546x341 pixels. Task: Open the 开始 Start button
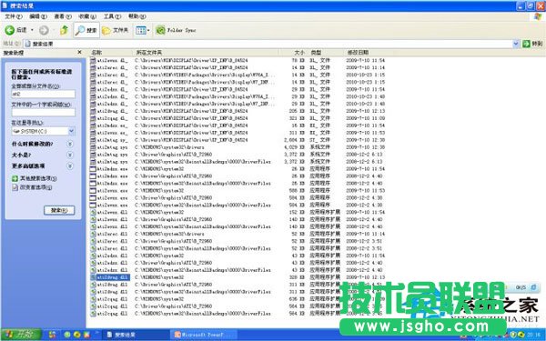(x=21, y=335)
